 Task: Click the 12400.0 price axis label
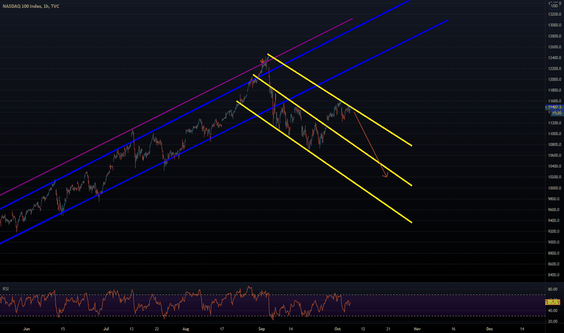(x=554, y=58)
